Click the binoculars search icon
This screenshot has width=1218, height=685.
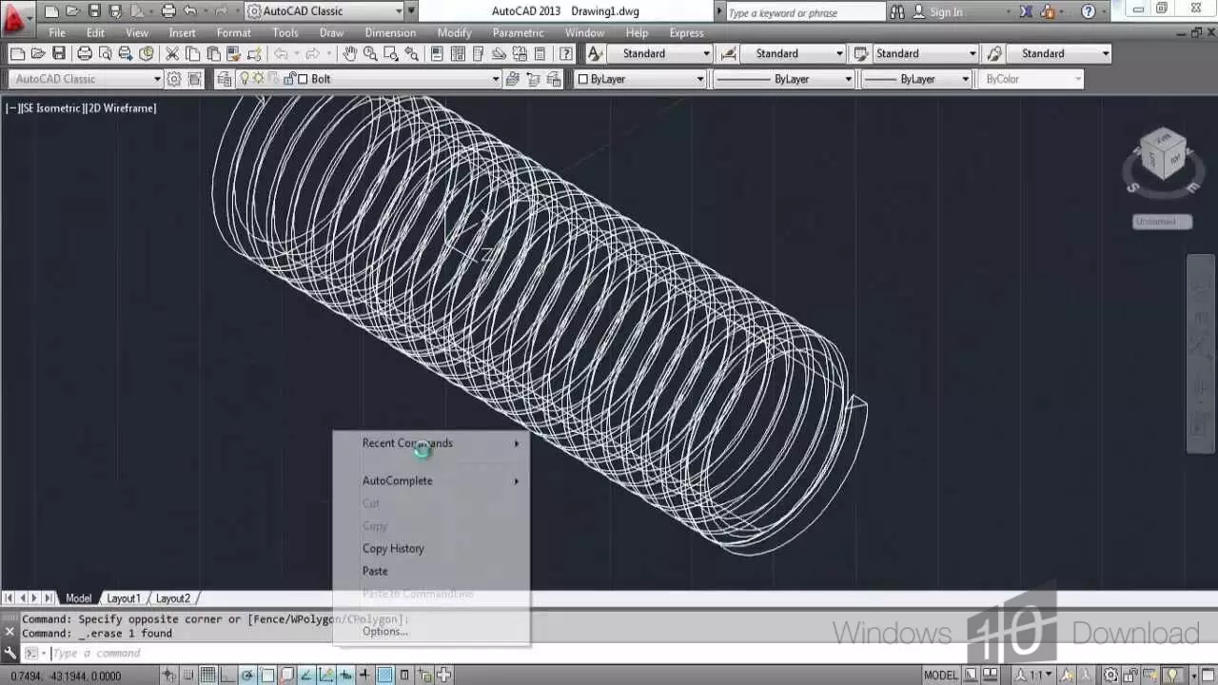coord(896,11)
